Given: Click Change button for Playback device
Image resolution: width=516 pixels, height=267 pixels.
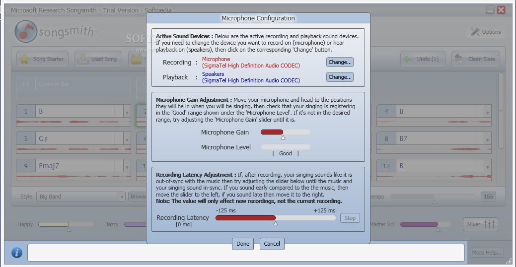Looking at the screenshot, I should click(340, 77).
